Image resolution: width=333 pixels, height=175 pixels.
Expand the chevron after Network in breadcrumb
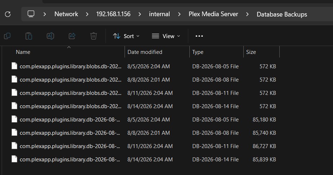click(87, 14)
